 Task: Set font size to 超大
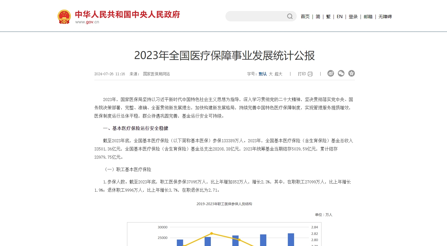pyautogui.click(x=278, y=74)
